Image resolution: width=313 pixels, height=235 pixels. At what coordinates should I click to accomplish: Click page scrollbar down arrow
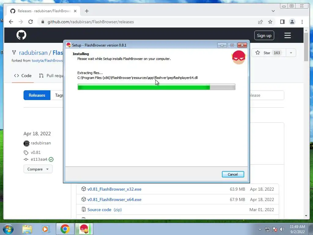pyautogui.click(x=306, y=216)
